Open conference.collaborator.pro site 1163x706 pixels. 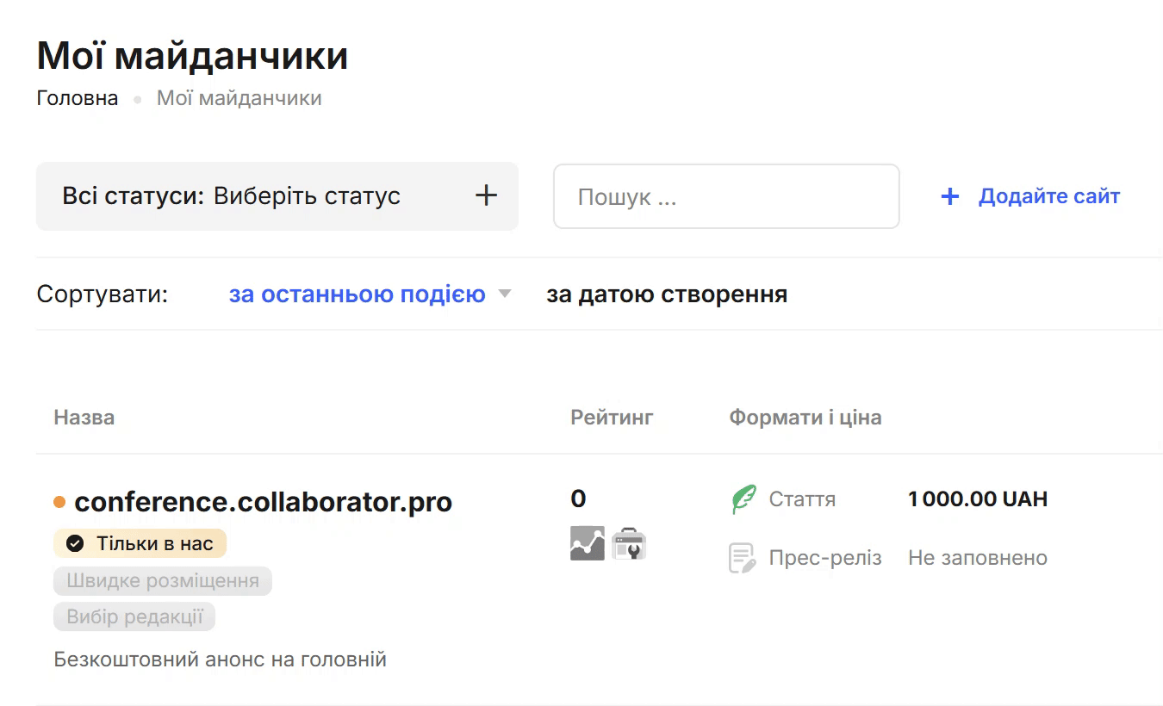264,502
